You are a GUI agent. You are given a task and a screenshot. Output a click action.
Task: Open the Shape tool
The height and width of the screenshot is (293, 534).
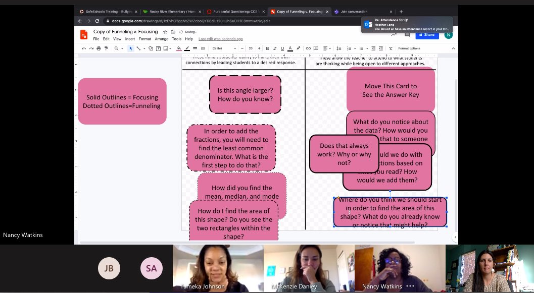(151, 48)
